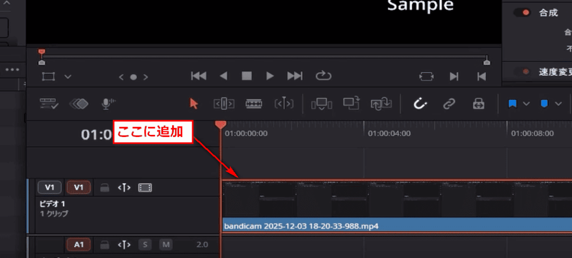Image resolution: width=572 pixels, height=258 pixels.
Task: Solo audio track A1 with S button
Action: pos(146,245)
